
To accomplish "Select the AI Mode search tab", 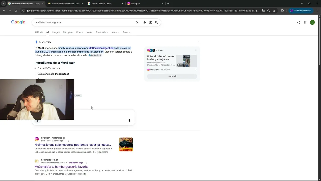I will pyautogui.click(x=39, y=32).
